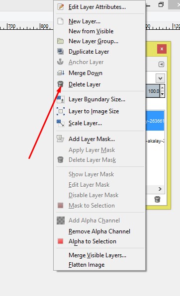This screenshot has height=296, width=180.
Task: Increase opacity with the up stepper arrow
Action: coord(162,88)
